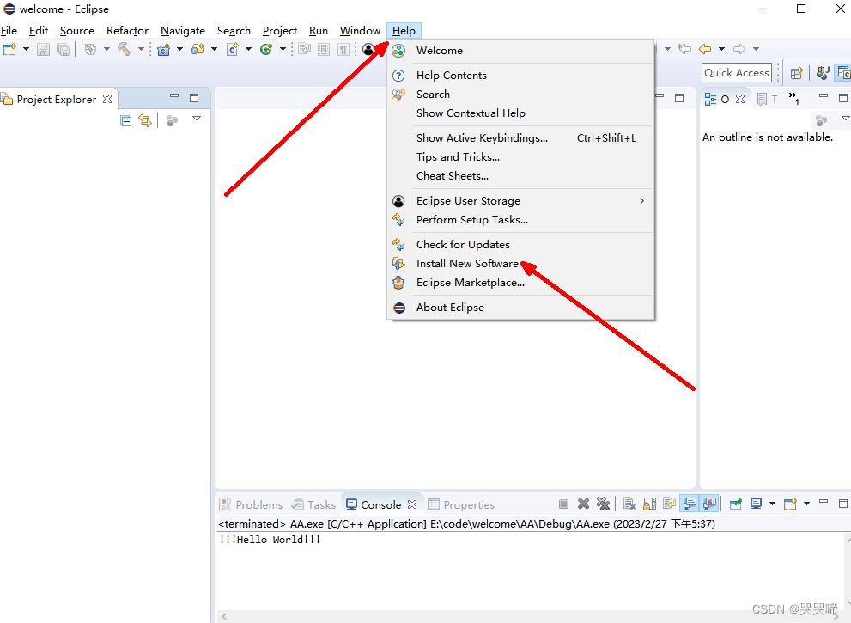Viewport: 851px width, 623px height.
Task: Select About Eclipse menu entry
Action: coord(521,308)
